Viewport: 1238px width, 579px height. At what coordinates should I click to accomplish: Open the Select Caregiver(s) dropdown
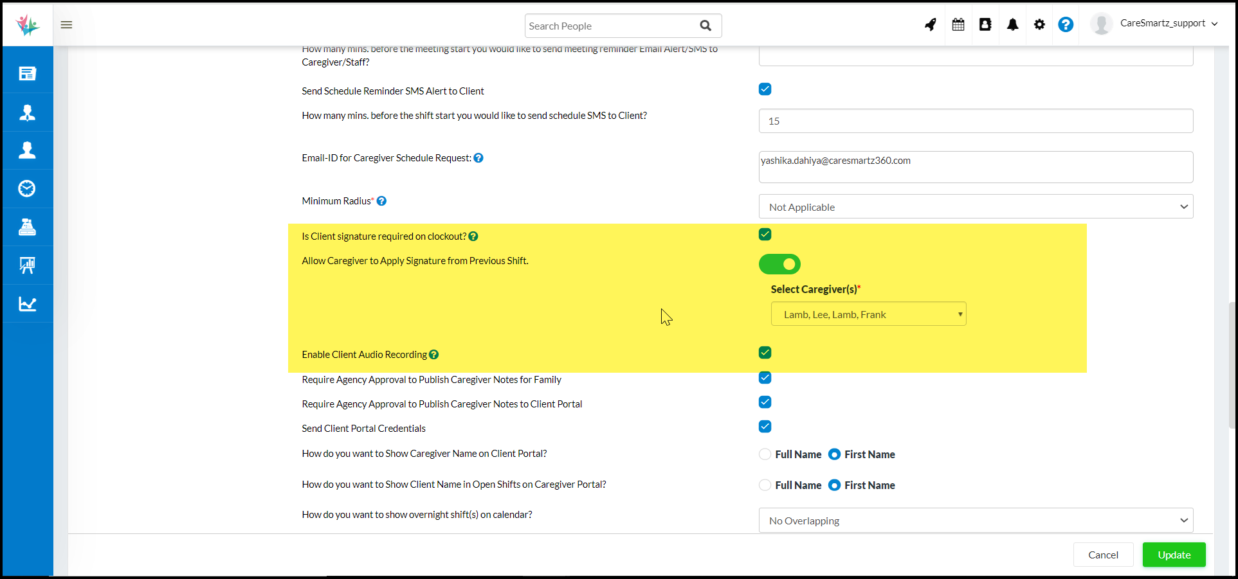tap(868, 314)
